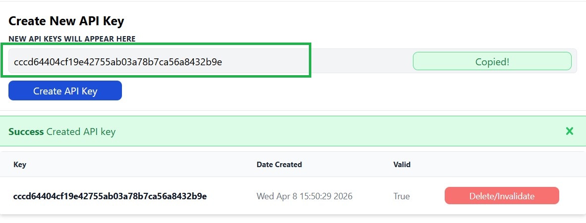This screenshot has height=223, width=586.
Task: Click the Copied! button
Action: [x=492, y=61]
